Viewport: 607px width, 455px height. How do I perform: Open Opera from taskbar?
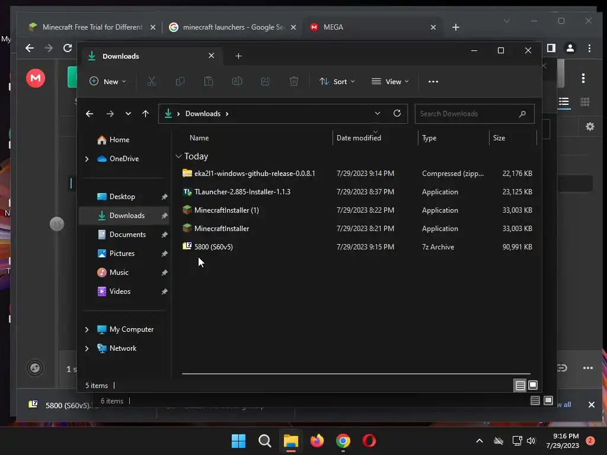369,441
